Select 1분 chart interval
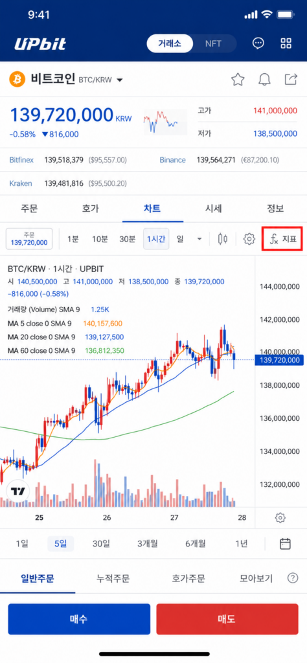307x663 pixels. [73, 239]
